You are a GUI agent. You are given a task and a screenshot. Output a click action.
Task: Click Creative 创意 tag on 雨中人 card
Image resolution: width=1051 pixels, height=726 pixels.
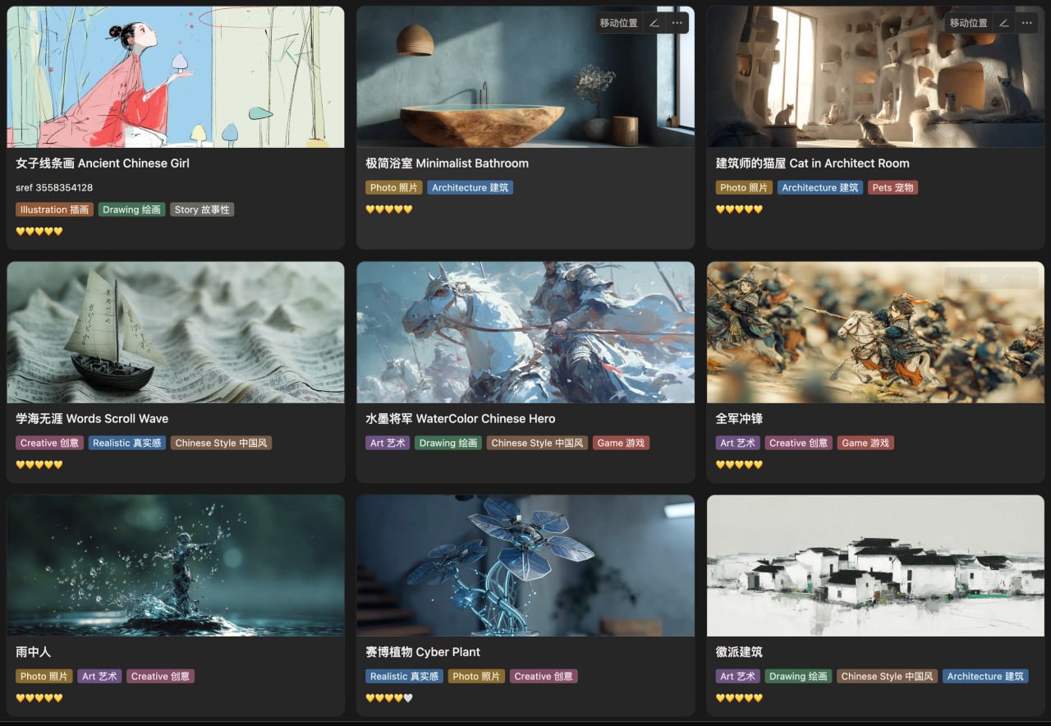161,677
